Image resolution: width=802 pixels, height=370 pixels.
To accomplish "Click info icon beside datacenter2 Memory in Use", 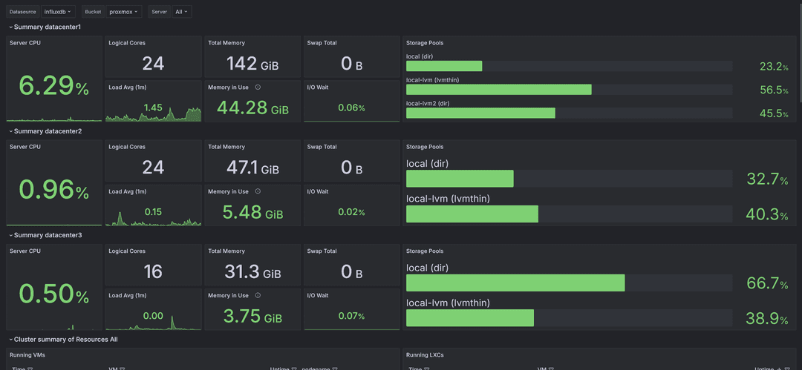I will tap(258, 191).
